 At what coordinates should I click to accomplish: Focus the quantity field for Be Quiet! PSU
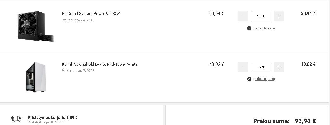pyautogui.click(x=261, y=16)
